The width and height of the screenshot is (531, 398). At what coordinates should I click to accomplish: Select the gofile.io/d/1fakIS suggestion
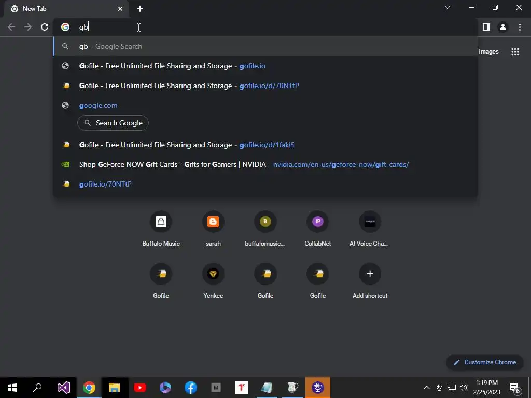click(265, 145)
